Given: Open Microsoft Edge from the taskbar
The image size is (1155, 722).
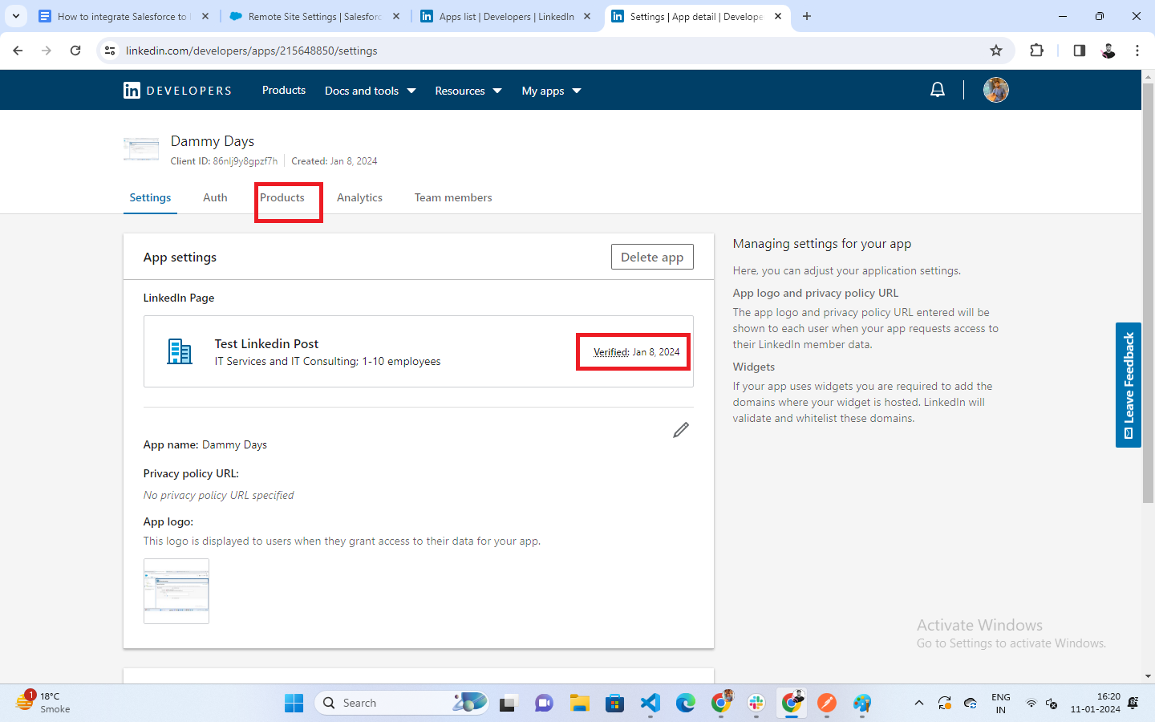Looking at the screenshot, I should click(x=686, y=704).
